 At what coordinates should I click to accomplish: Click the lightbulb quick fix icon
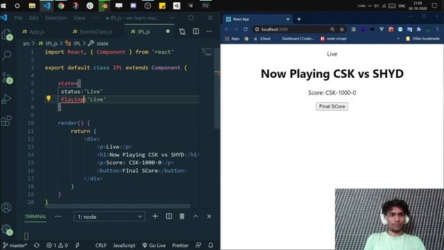point(49,99)
